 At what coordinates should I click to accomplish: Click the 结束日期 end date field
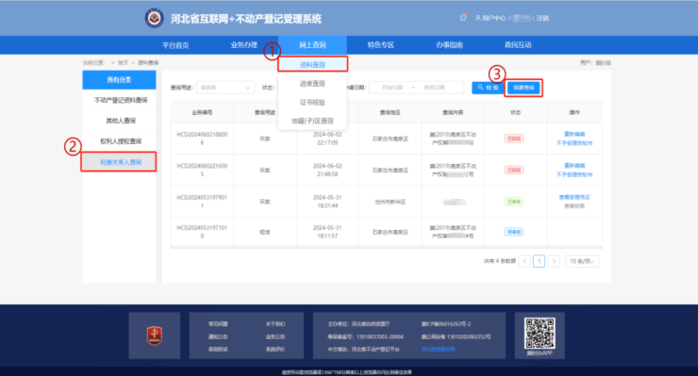pyautogui.click(x=435, y=88)
